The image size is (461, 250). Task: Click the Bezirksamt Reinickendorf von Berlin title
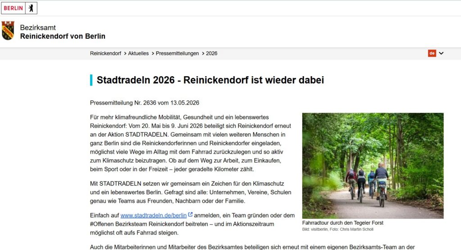coord(63,32)
